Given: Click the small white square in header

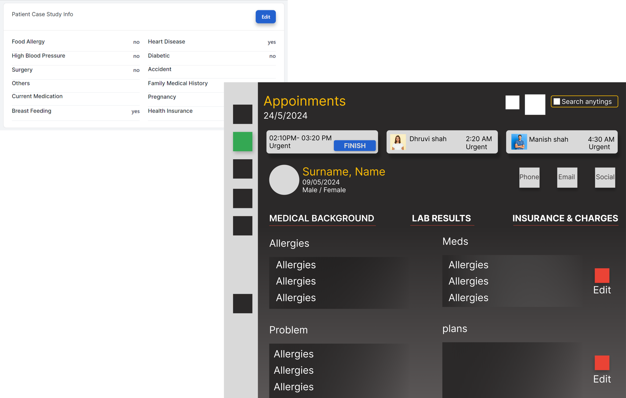Looking at the screenshot, I should point(512,102).
